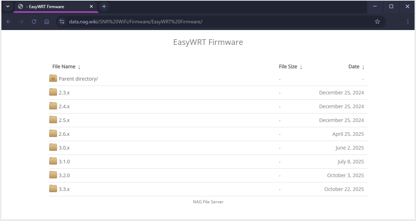This screenshot has height=221, width=416.
Task: Open the tab search dropdown chevron
Action: pos(7,6)
